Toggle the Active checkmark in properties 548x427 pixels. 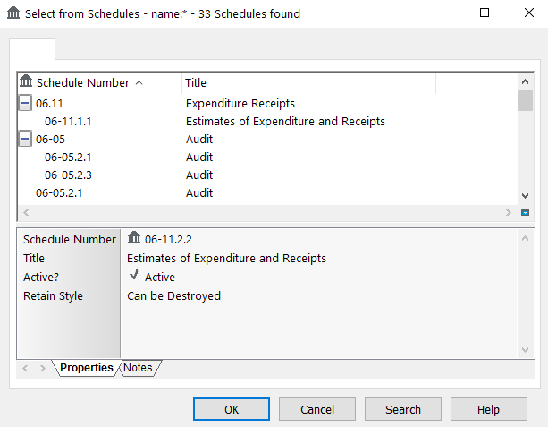pos(134,277)
